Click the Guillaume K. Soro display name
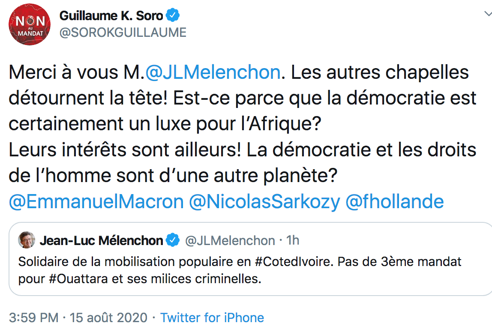Image resolution: width=492 pixels, height=329 pixels. [x=111, y=15]
